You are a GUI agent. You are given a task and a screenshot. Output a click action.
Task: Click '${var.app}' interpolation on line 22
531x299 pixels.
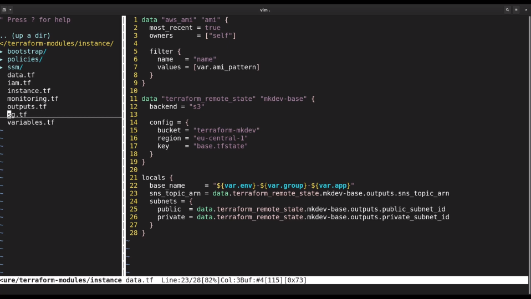[331, 185]
